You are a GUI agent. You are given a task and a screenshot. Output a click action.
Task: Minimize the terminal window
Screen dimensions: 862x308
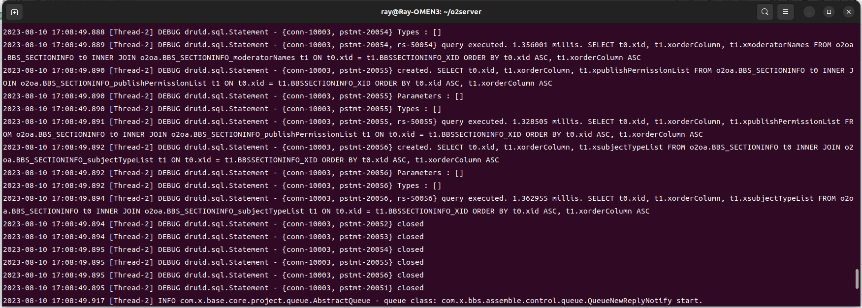[809, 12]
